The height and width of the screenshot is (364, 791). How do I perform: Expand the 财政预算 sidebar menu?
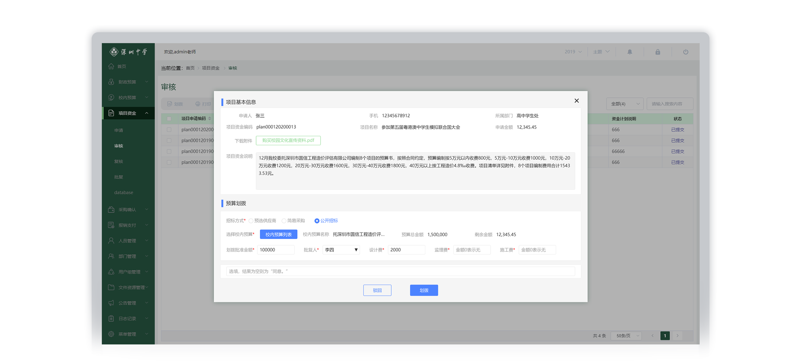[128, 82]
